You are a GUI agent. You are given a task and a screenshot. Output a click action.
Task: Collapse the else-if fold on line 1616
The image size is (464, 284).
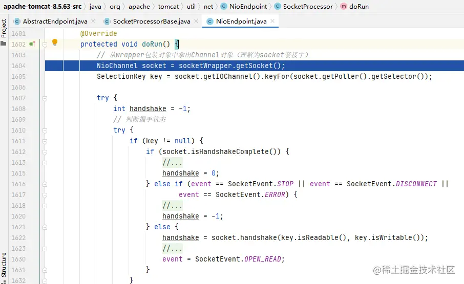pos(45,184)
